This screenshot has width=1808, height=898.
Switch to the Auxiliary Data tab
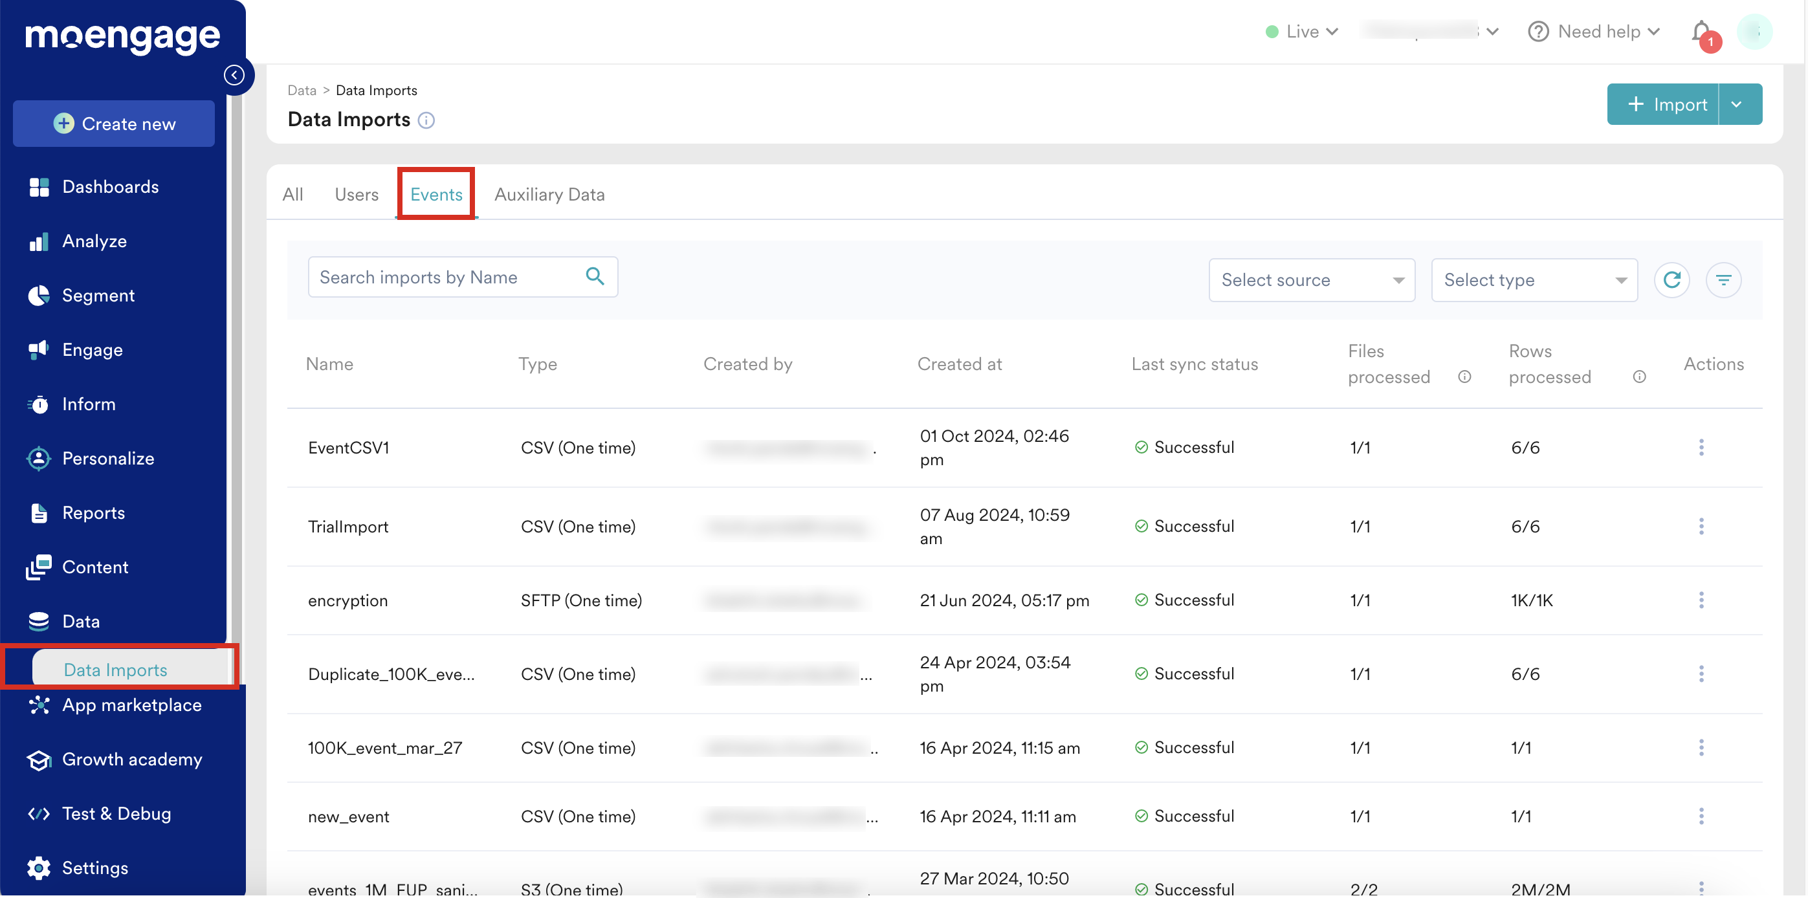click(549, 194)
